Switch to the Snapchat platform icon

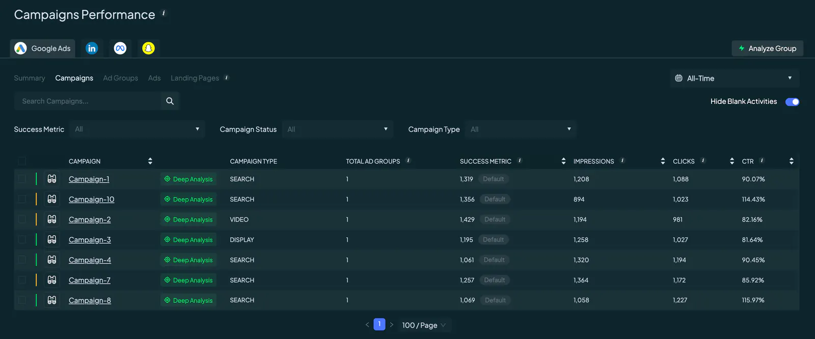point(148,48)
